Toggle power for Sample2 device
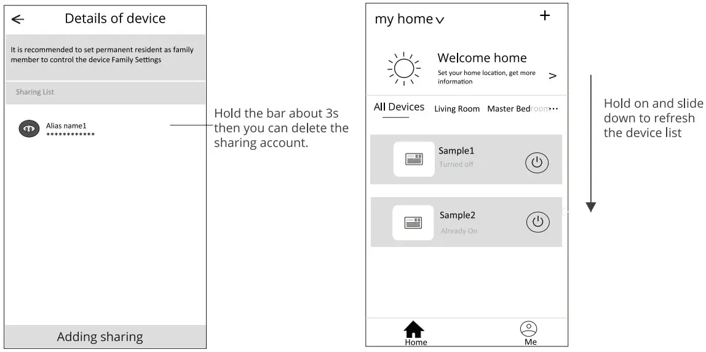706x352 pixels. pos(537,222)
